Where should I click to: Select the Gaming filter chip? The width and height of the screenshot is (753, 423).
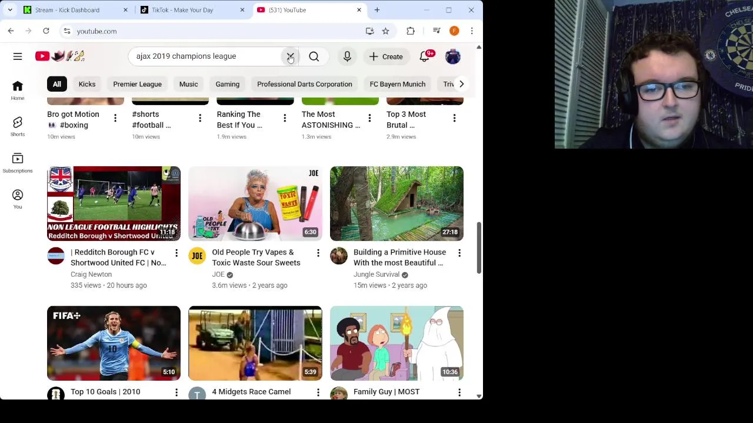coord(228,84)
